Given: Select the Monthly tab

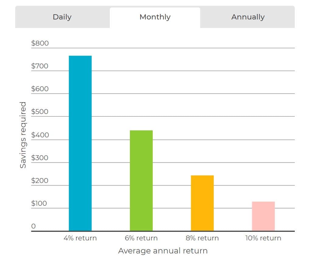Looking at the screenshot, I should pos(155,17).
